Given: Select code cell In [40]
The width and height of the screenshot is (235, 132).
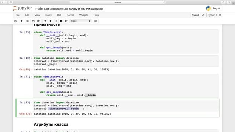Looking at the screenshot, I should click(126, 61).
